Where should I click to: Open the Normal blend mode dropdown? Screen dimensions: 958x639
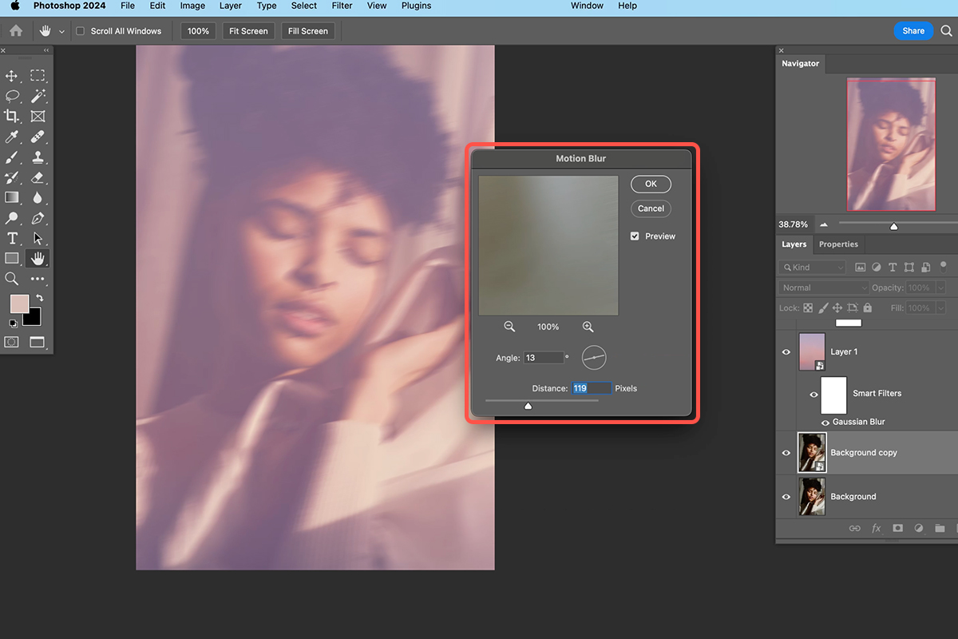[x=823, y=288]
